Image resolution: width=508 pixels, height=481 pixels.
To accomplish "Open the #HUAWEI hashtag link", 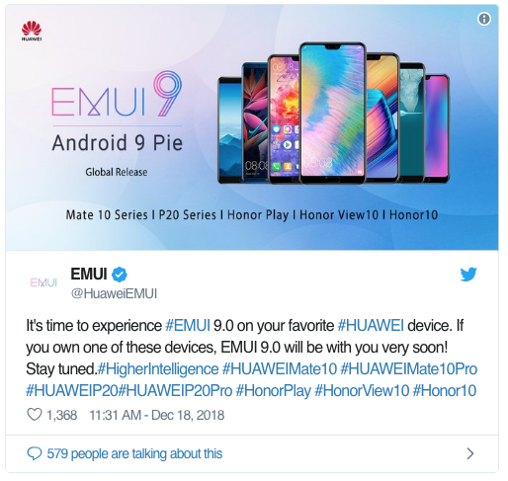I will [x=371, y=326].
